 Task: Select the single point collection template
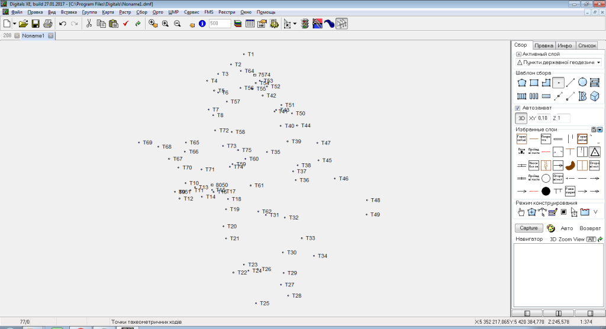[x=558, y=83]
